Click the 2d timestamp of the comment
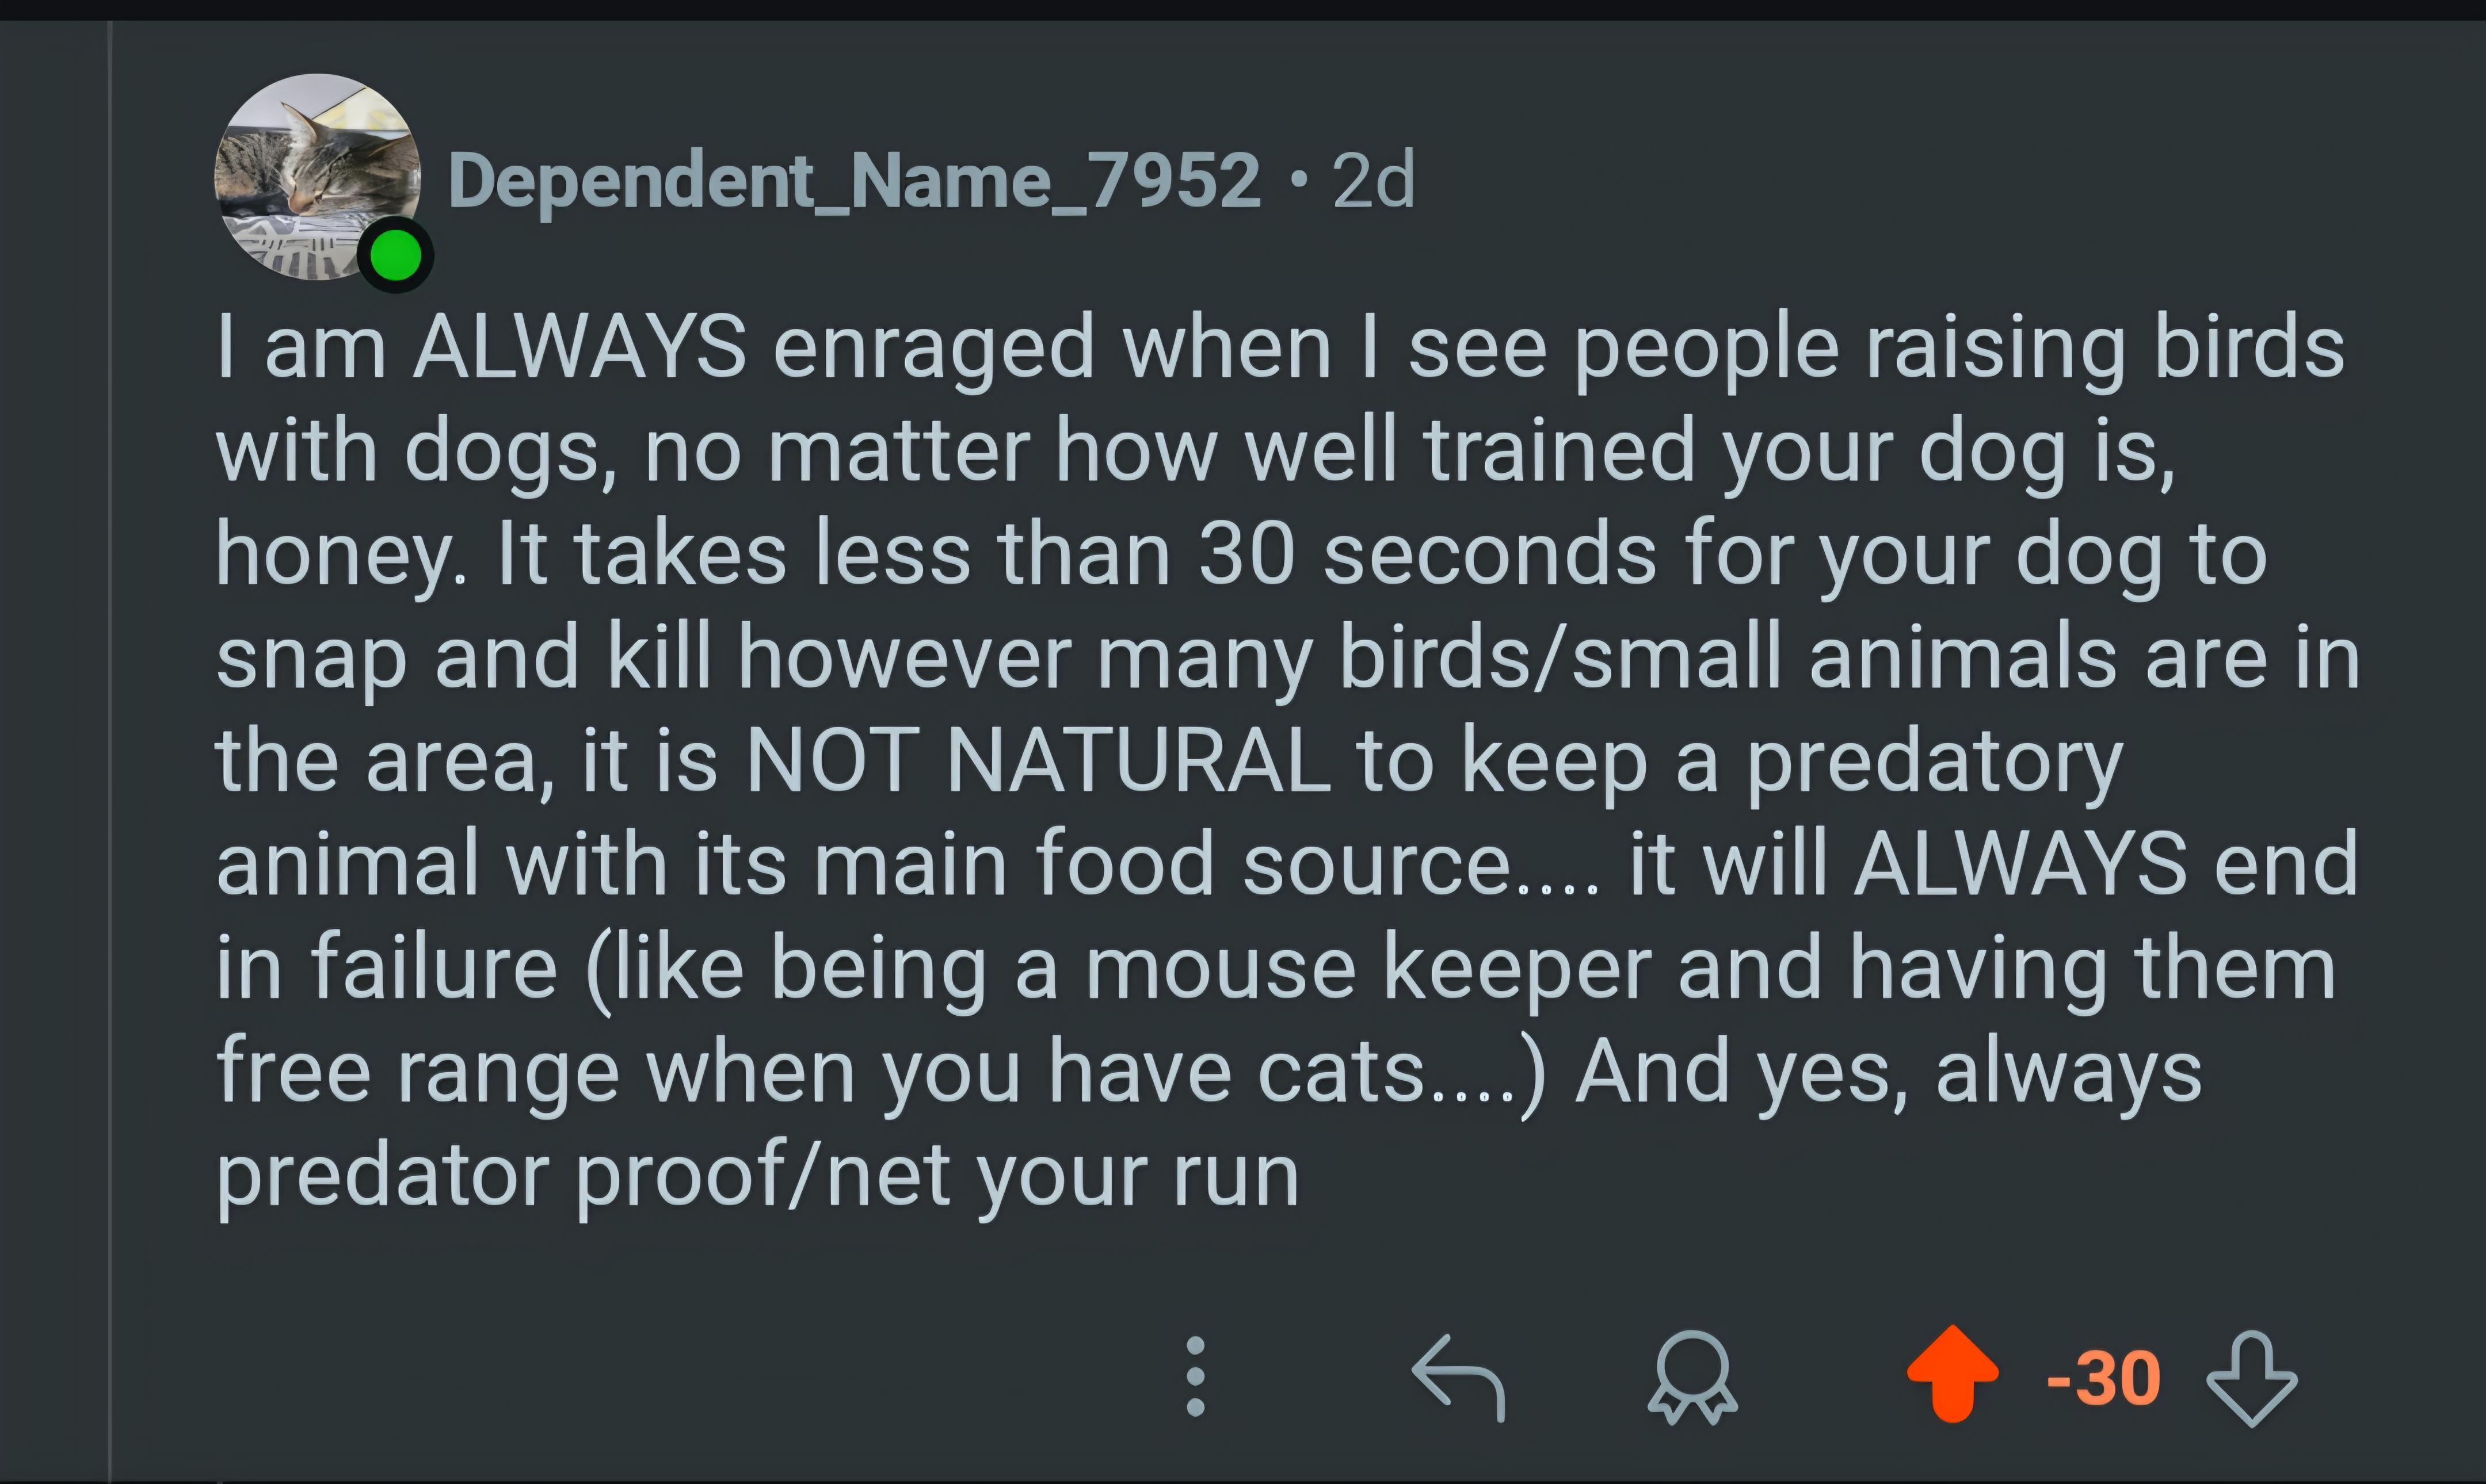Screen dimensions: 2486x1484 pyautogui.click(x=1374, y=181)
